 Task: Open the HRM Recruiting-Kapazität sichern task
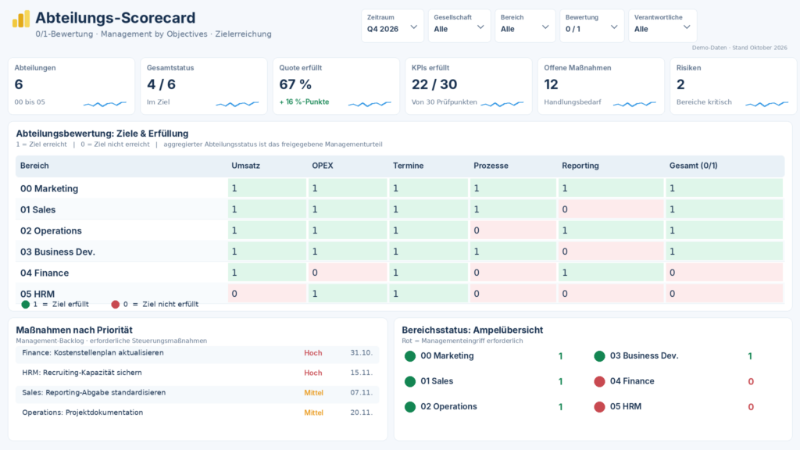[x=197, y=373]
